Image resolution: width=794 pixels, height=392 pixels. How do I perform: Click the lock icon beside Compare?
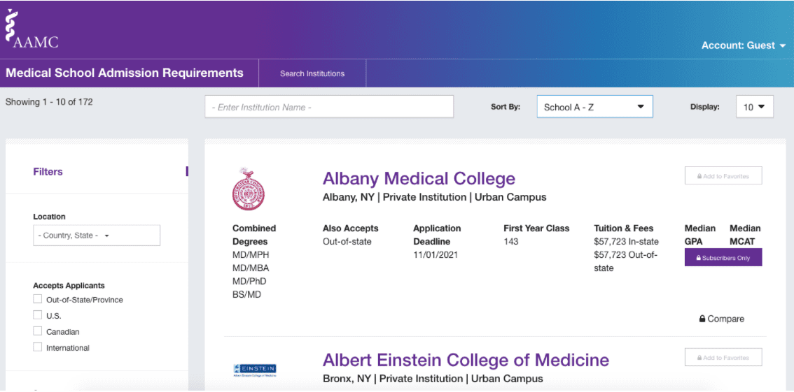click(702, 319)
